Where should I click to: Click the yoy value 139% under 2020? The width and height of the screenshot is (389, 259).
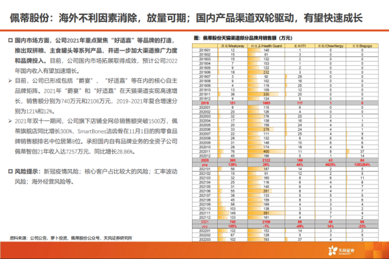click(x=233, y=164)
